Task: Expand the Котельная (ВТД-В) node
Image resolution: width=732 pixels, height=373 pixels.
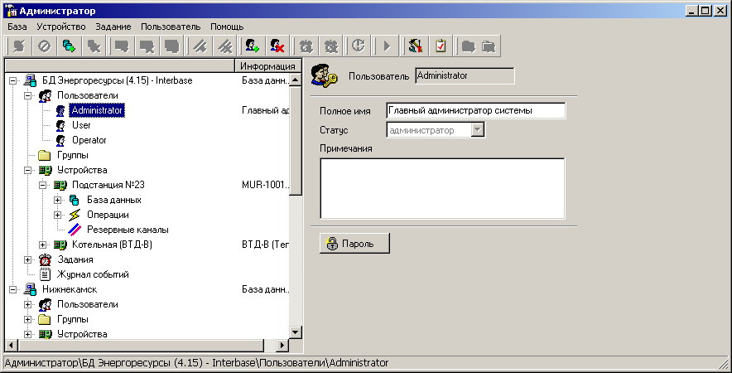Action: pos(42,245)
